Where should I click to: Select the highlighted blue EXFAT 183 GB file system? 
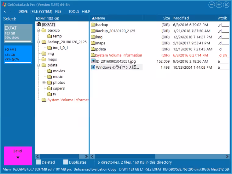click(18, 55)
